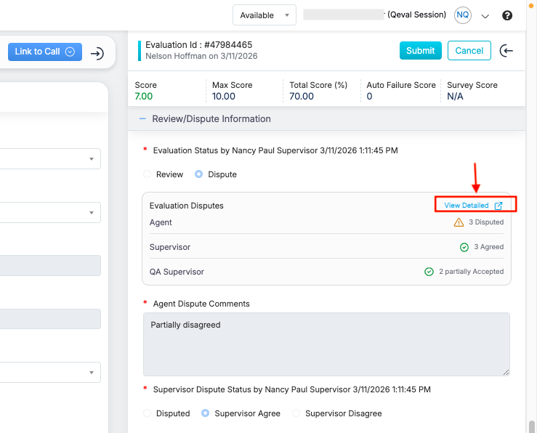Open the Available status dropdown

[x=265, y=15]
